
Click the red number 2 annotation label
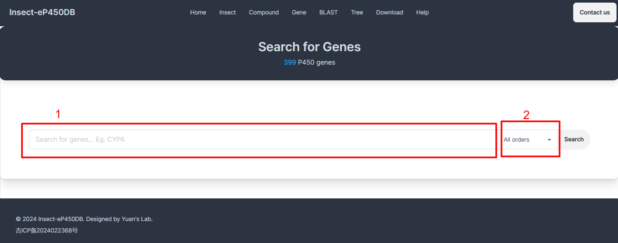click(x=526, y=115)
